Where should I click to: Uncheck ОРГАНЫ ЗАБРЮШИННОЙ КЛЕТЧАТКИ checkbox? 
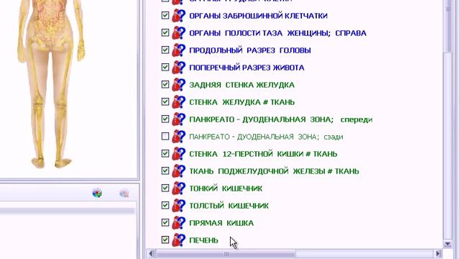165,15
